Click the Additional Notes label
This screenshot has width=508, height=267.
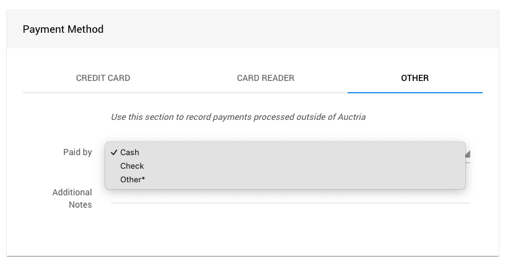click(x=72, y=198)
